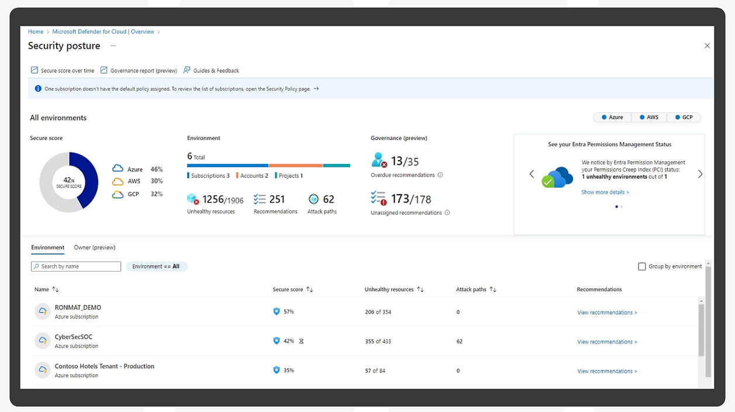
Task: Navigate to Home breadcrumb
Action: coord(36,32)
